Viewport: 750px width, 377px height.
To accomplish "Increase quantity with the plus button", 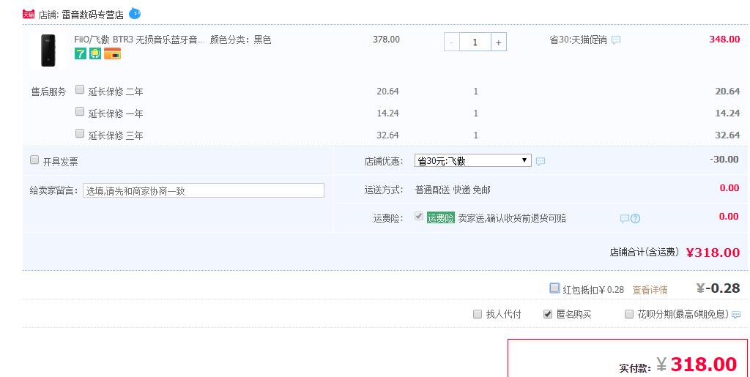I will (498, 42).
